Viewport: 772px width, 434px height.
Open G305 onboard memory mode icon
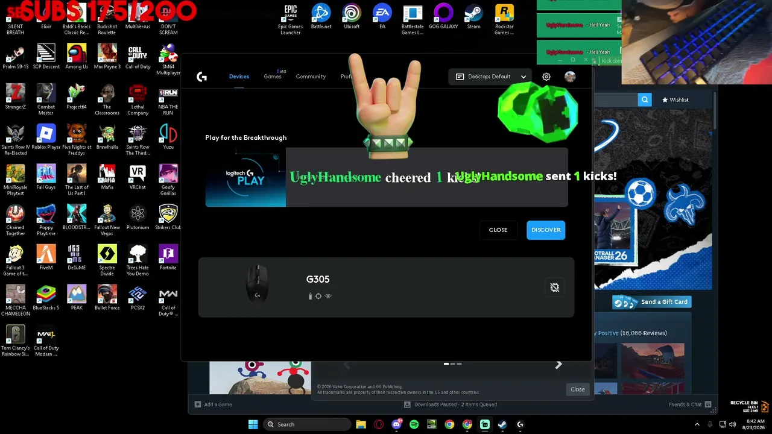(555, 288)
